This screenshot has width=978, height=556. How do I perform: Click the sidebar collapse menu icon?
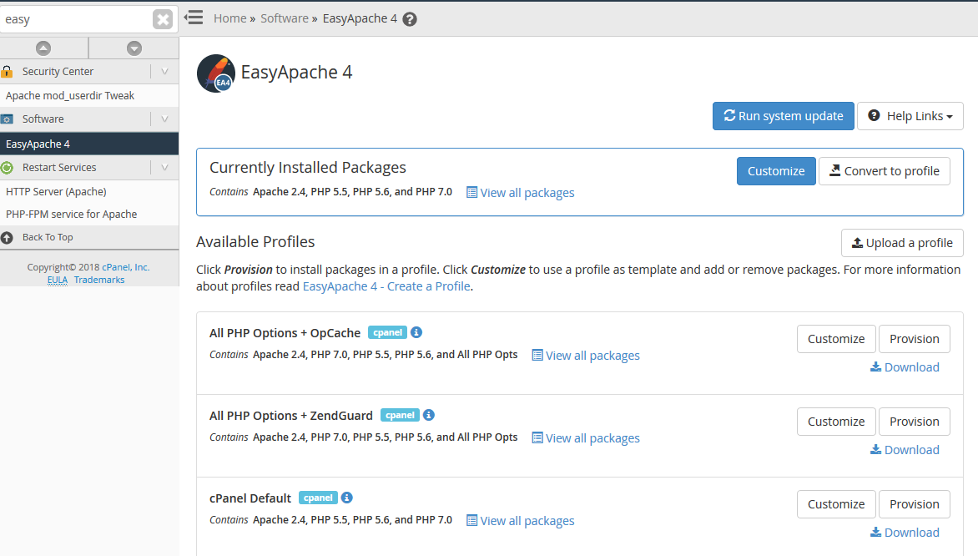[x=194, y=18]
